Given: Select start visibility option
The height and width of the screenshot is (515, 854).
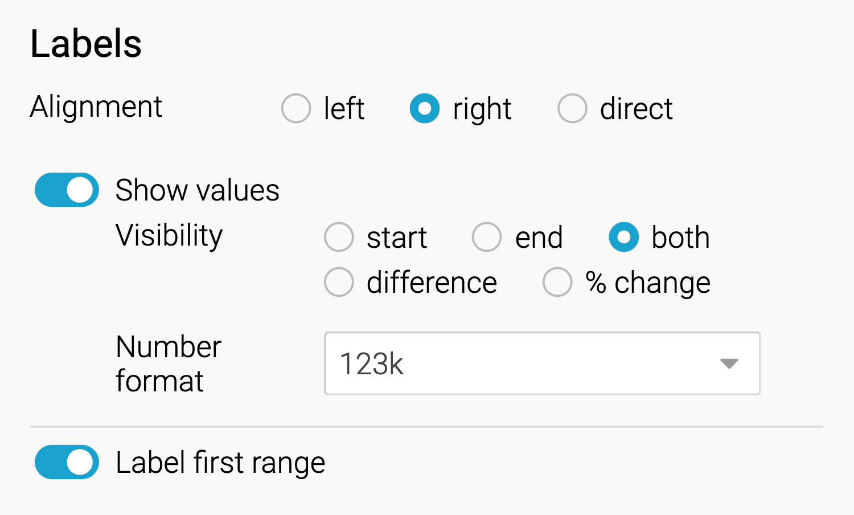Looking at the screenshot, I should coord(339,237).
